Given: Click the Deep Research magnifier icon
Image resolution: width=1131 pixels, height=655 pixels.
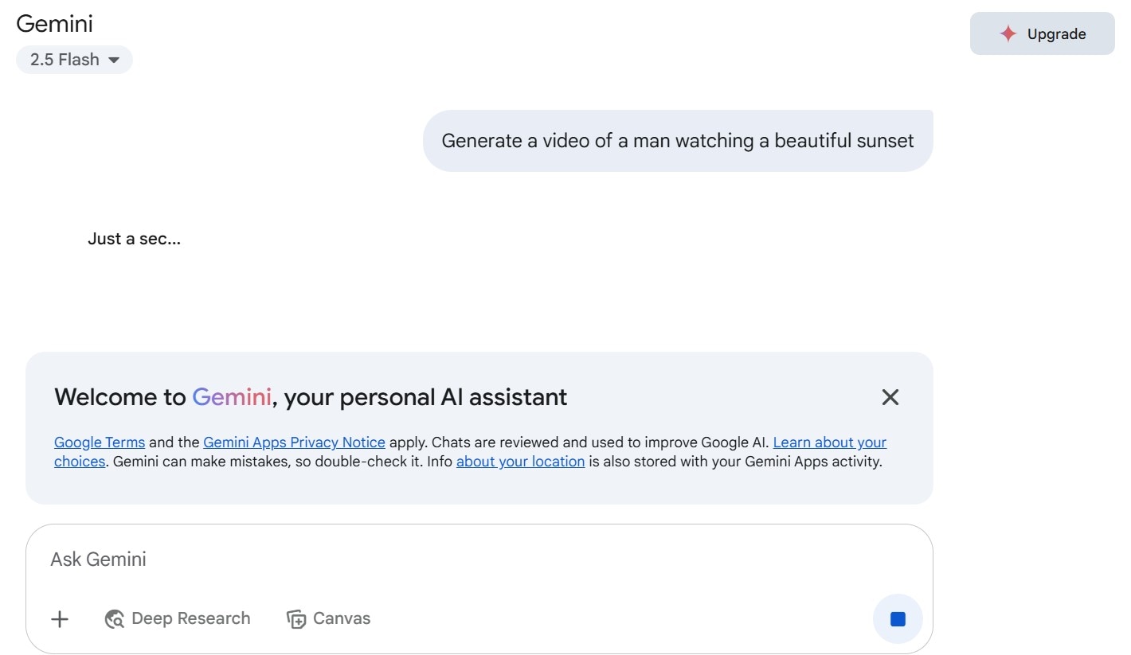Looking at the screenshot, I should click(115, 619).
